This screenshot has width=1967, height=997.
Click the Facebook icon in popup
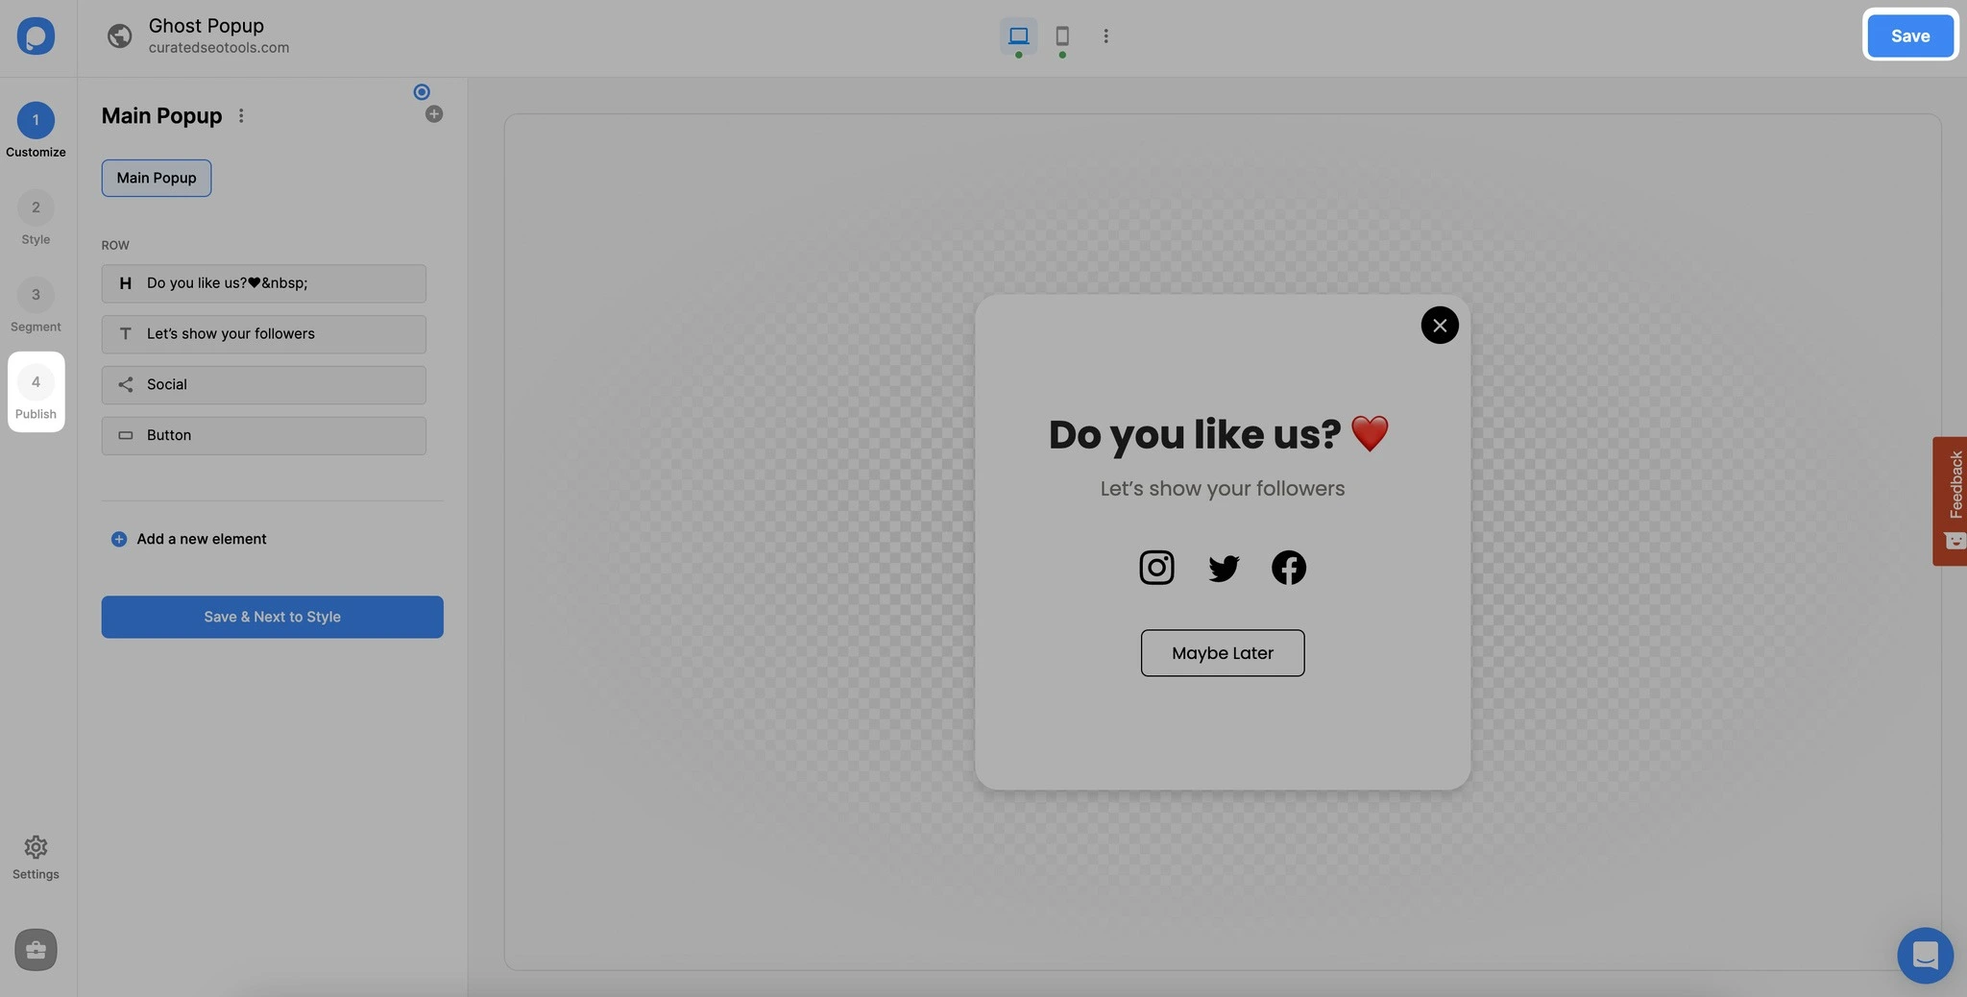1289,568
